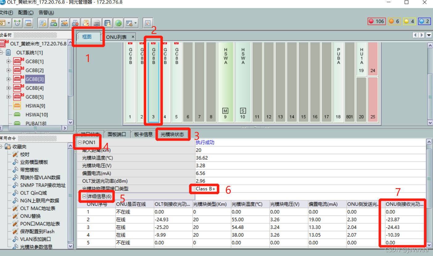The height and width of the screenshot is (256, 433).
Task: Click the tab list dropdown arrow at tab bar right
Action: [429, 35]
